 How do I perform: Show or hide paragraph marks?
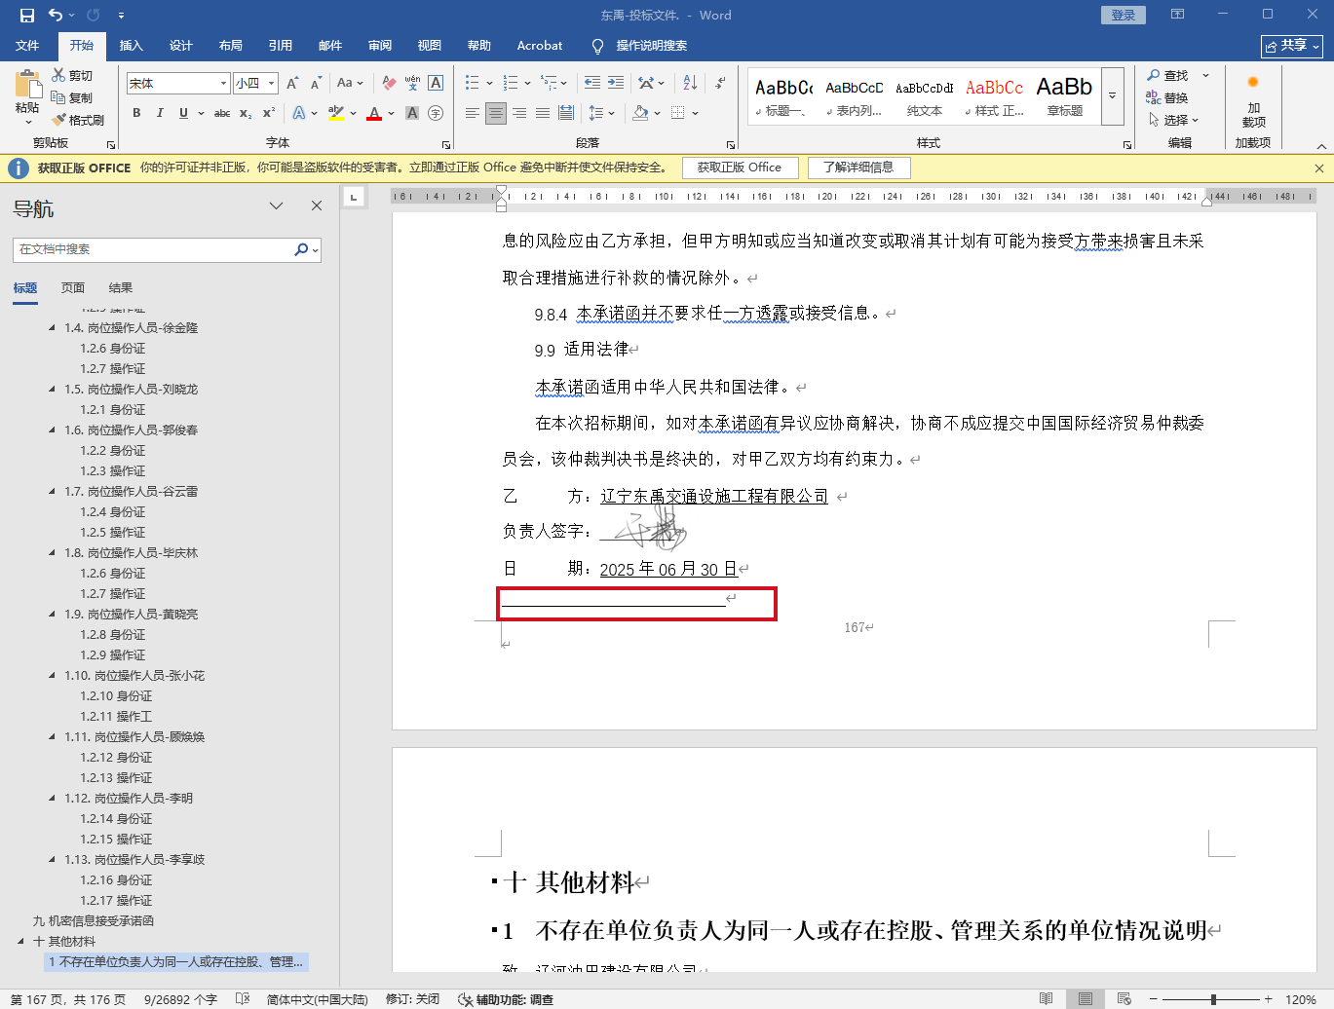(x=720, y=84)
